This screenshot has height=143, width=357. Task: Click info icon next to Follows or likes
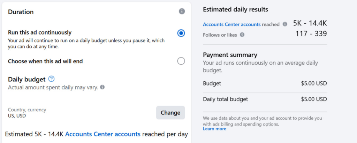click(242, 35)
